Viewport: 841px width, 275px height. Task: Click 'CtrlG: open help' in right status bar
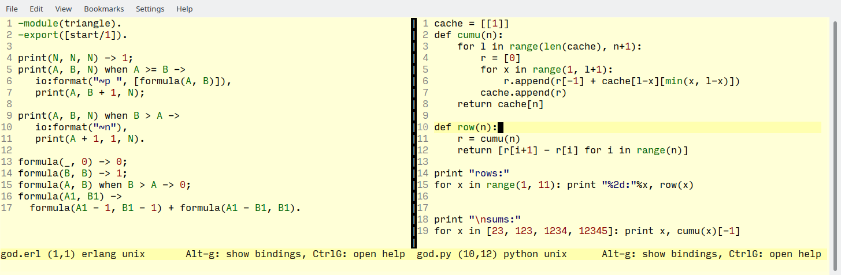[x=775, y=254]
